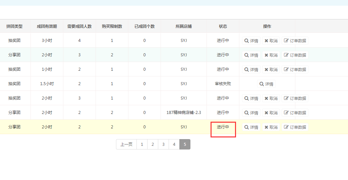Jump to page 3 in pagination
348x180 pixels.
pos(163,144)
